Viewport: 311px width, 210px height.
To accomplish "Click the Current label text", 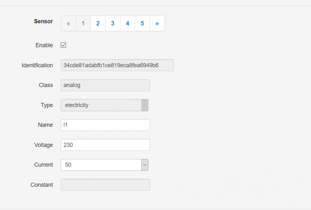I will click(x=44, y=165).
